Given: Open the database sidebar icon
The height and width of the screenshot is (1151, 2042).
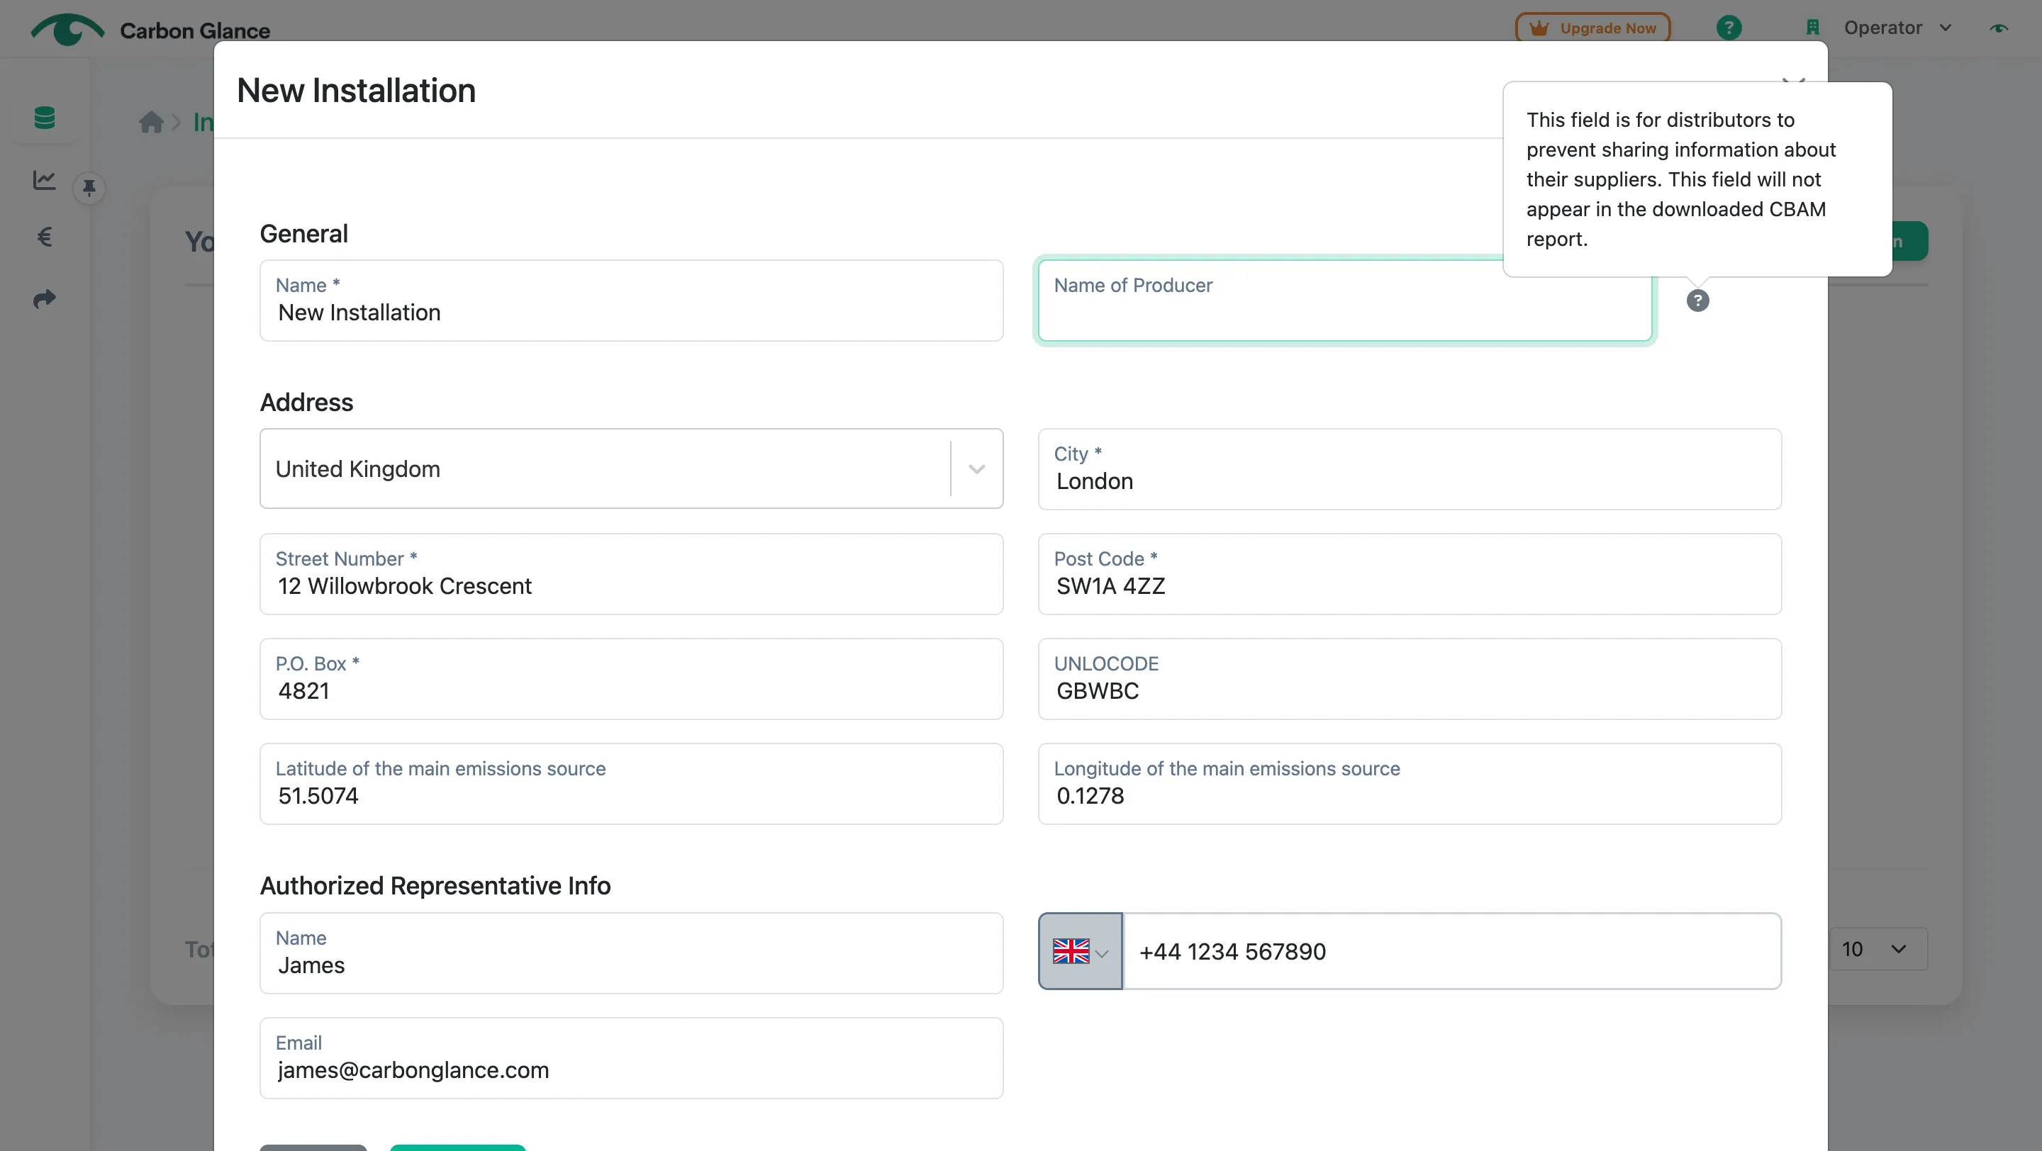Looking at the screenshot, I should coord(45,118).
